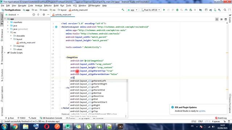Click the Make Project hammer icon
The height and width of the screenshot is (130, 232).
click(x=123, y=10)
